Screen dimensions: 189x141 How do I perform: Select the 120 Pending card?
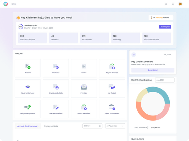pyautogui.click(x=125, y=38)
